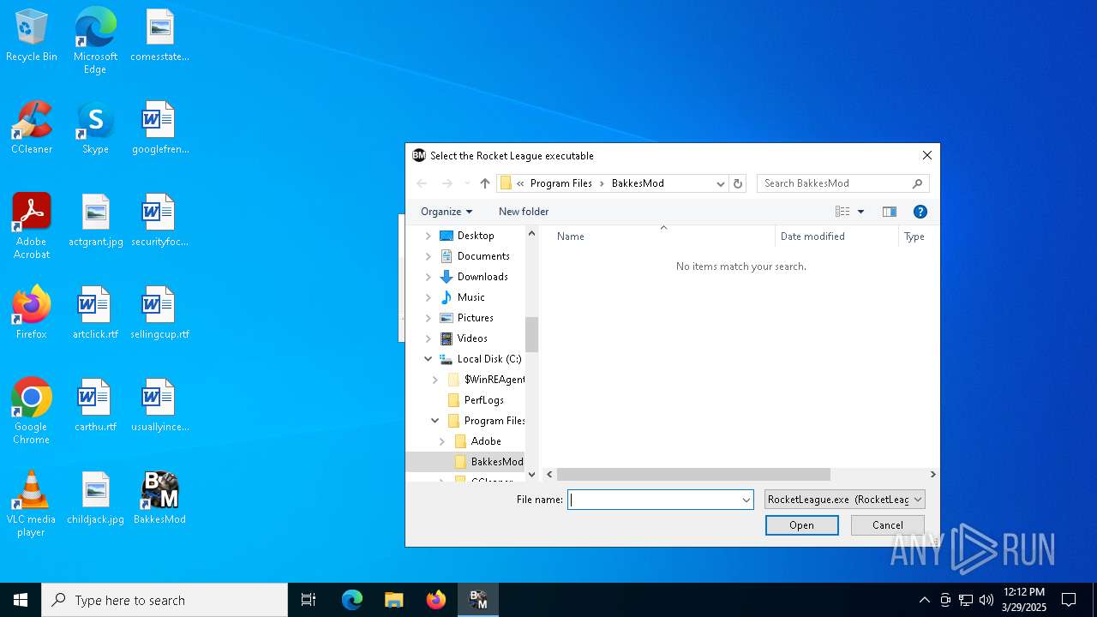Screen dimensions: 1097x617
Task: Open File Explorer from the taskbar
Action: point(393,600)
